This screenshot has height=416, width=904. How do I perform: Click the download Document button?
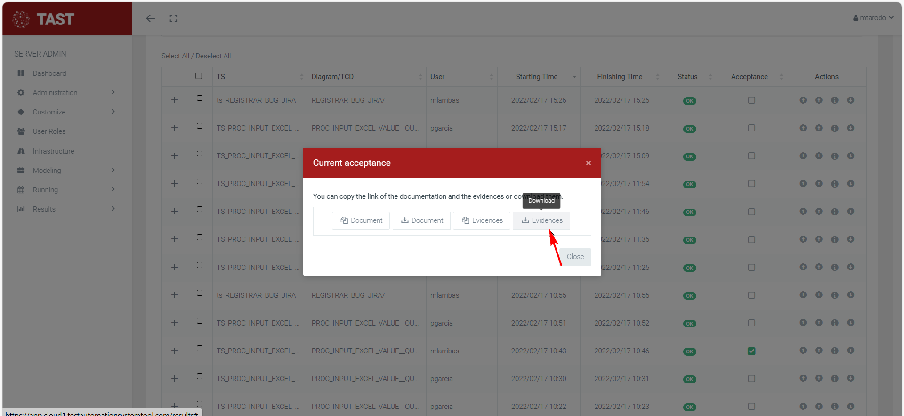(422, 220)
